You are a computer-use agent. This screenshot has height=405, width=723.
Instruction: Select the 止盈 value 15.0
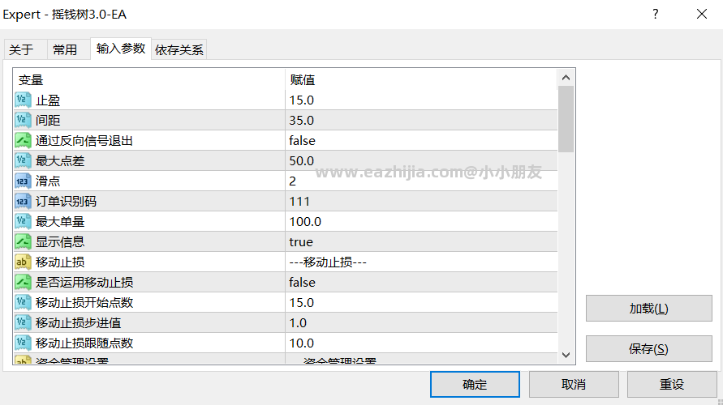click(302, 100)
